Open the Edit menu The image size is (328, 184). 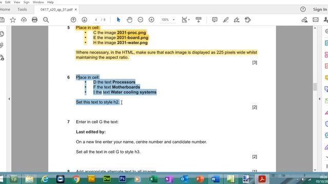click(x=8, y=2)
